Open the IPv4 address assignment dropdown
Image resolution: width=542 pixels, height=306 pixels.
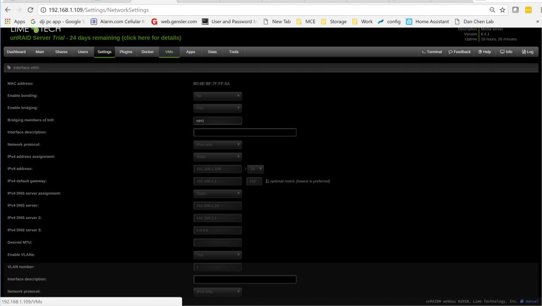point(217,157)
